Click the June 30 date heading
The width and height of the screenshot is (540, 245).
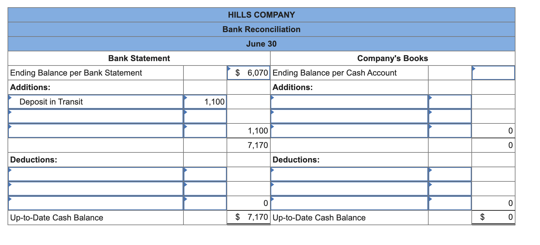[262, 44]
